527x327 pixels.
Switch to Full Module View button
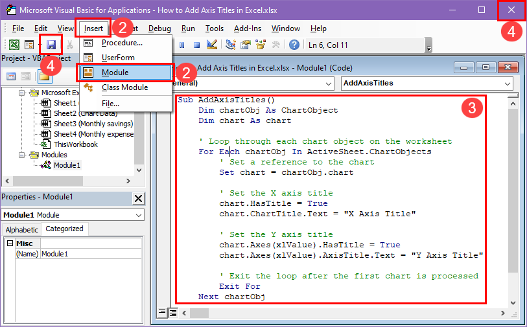(x=173, y=313)
